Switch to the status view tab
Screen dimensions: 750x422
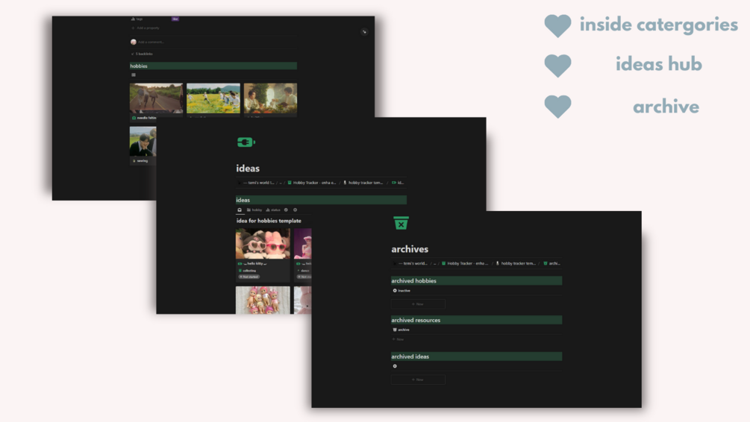pyautogui.click(x=273, y=210)
